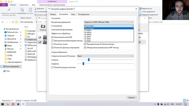Viewport: 189px width, 106px height.
Task: Show hidden tray icons chevron
Action: (155, 104)
